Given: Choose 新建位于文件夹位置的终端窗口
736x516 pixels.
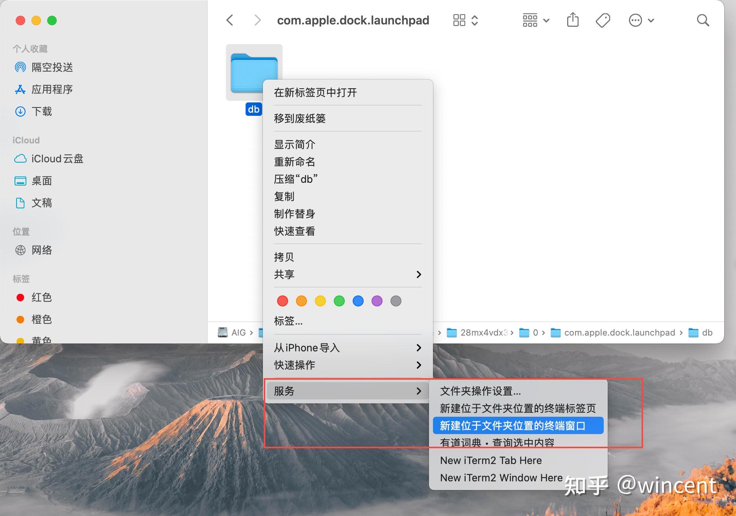Looking at the screenshot, I should 512,425.
